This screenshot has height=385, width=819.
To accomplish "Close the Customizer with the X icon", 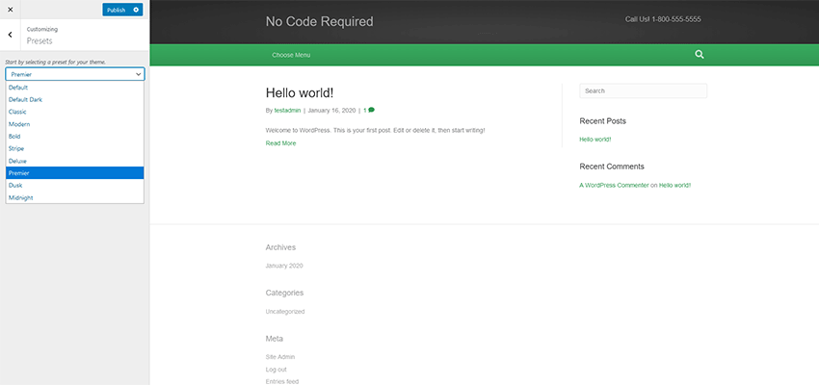I will [9, 10].
